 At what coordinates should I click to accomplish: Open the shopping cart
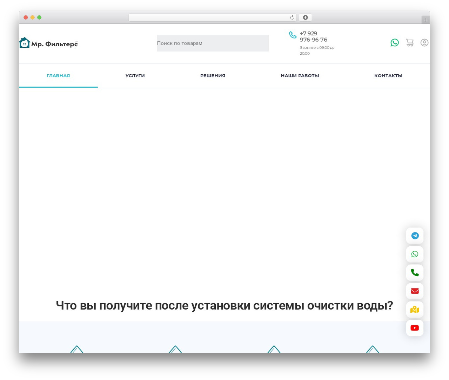[x=410, y=43]
